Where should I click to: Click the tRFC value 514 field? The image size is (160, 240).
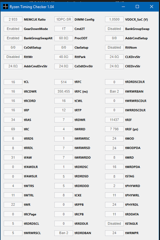(x=64, y=82)
